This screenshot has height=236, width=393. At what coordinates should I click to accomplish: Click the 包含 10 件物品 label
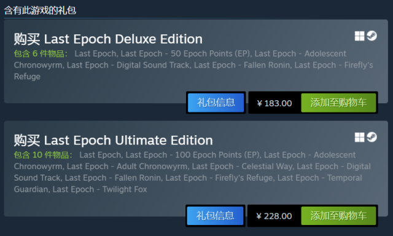43,155
